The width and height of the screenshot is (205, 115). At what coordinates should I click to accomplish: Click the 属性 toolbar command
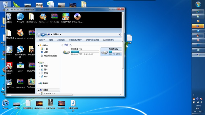(51, 40)
